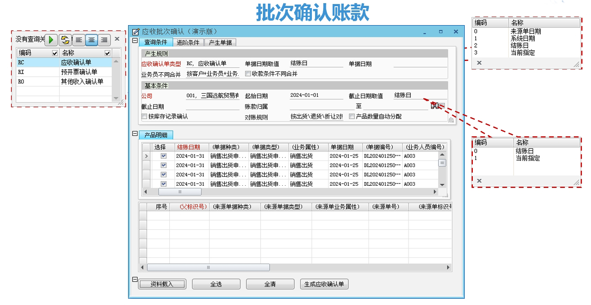Click the (业务属性) column header
The image size is (591, 305).
click(x=308, y=147)
